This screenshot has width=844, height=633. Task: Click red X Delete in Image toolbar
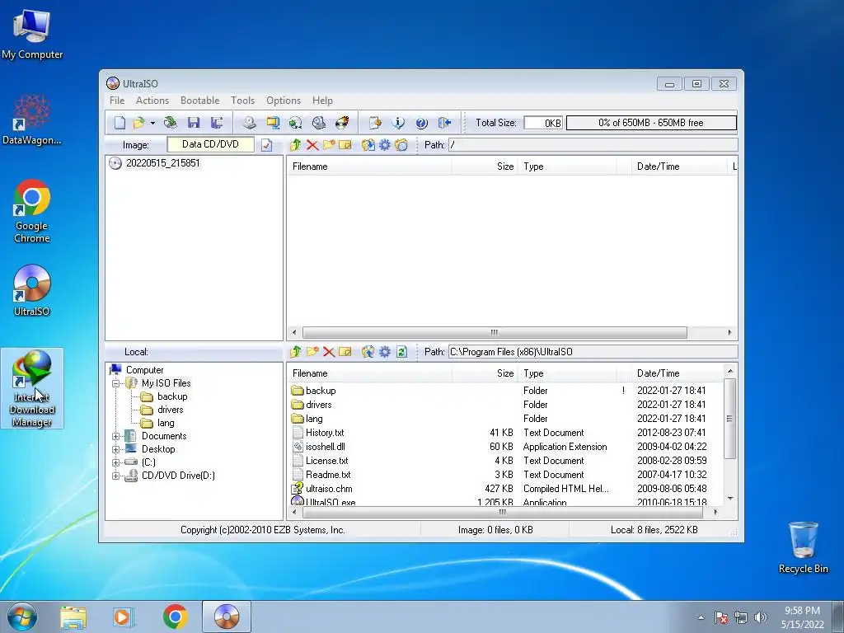[x=312, y=145]
